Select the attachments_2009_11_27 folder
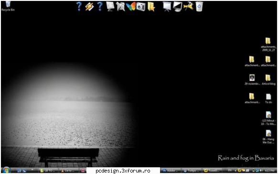This screenshot has width=278, height=174. 268,44
